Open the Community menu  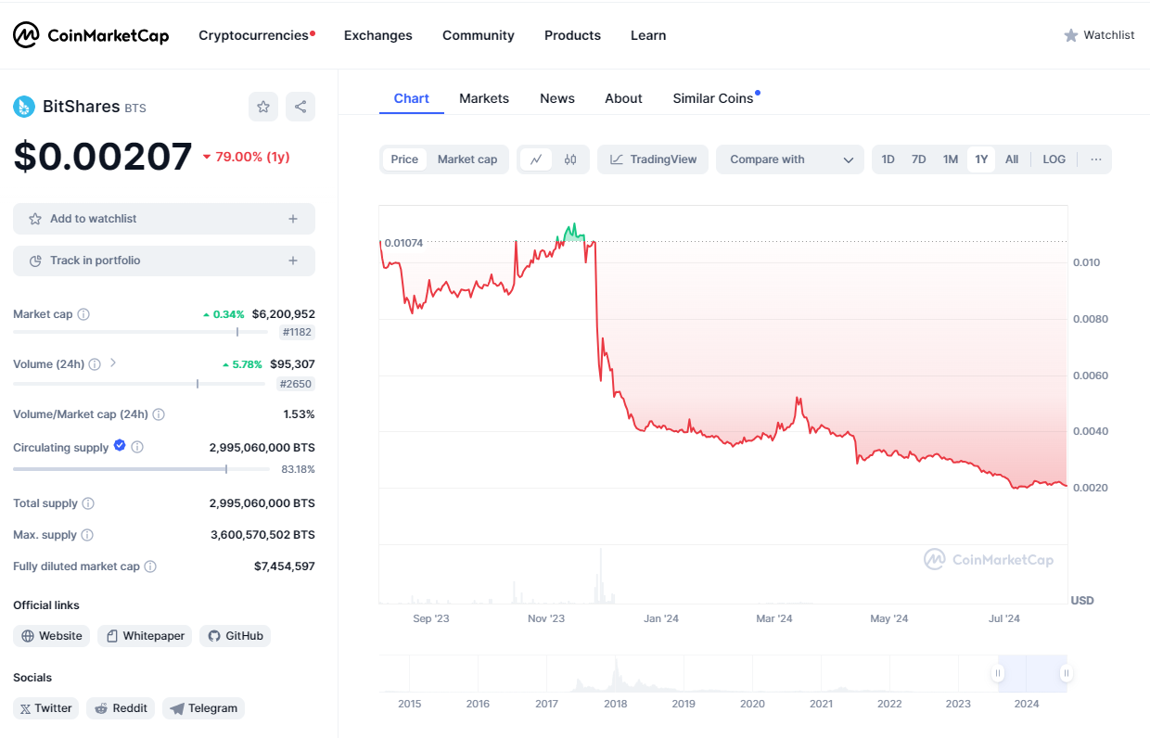[x=479, y=35]
